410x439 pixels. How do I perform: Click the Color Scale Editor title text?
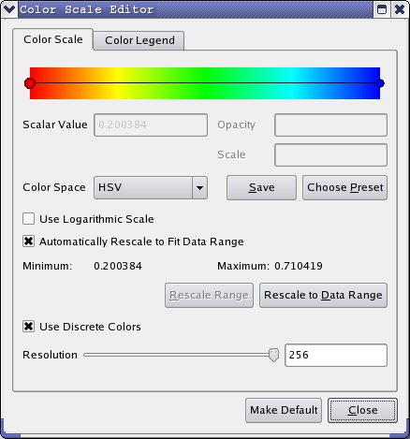click(87, 9)
